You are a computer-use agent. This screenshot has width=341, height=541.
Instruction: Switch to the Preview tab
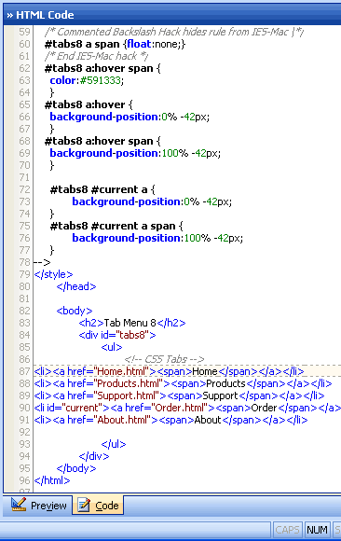38,506
